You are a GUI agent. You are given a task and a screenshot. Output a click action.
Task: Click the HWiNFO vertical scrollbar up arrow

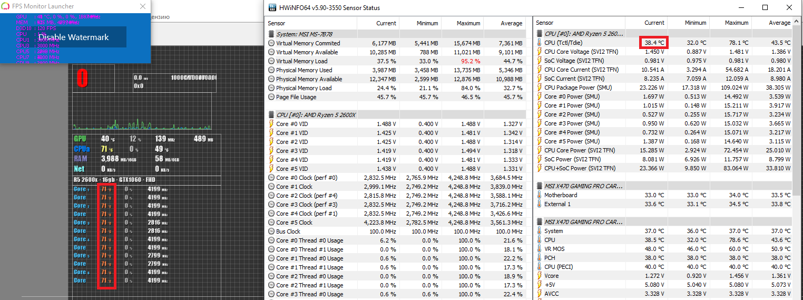[797, 23]
